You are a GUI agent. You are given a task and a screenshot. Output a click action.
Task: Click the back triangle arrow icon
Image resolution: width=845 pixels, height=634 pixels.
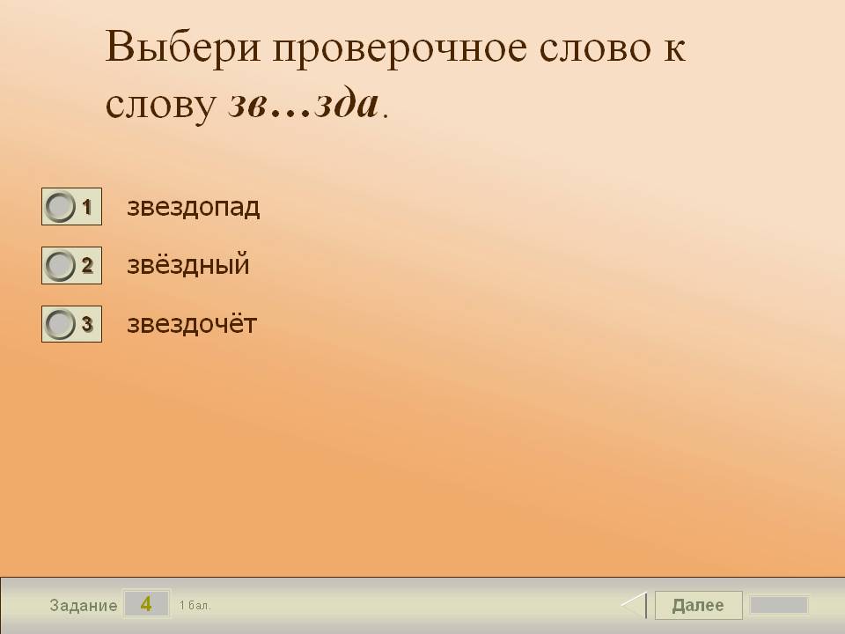(x=634, y=605)
